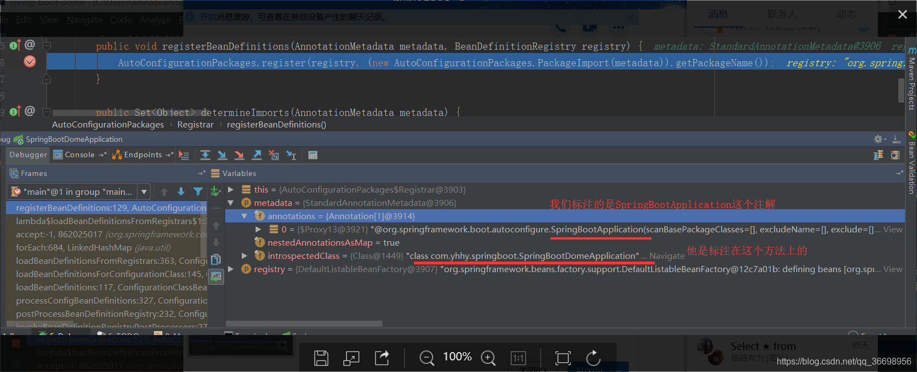This screenshot has width=917, height=372.
Task: Select frame 'accept:-1, 862025017'
Action: [107, 234]
